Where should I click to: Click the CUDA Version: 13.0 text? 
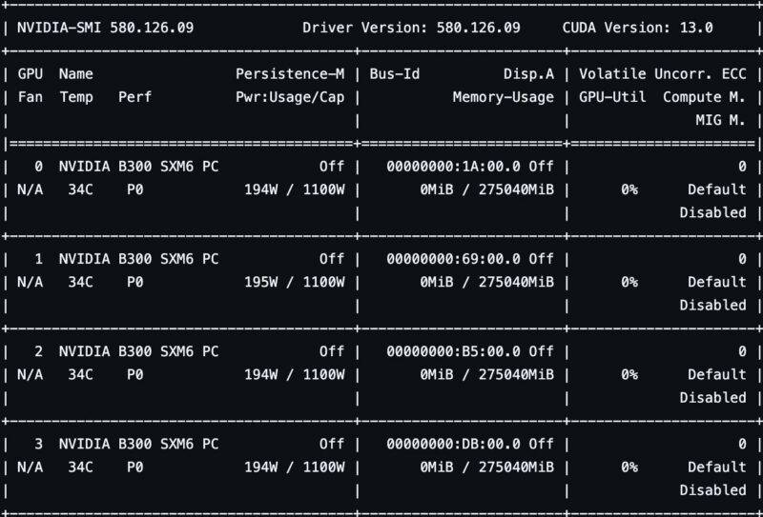tap(637, 28)
